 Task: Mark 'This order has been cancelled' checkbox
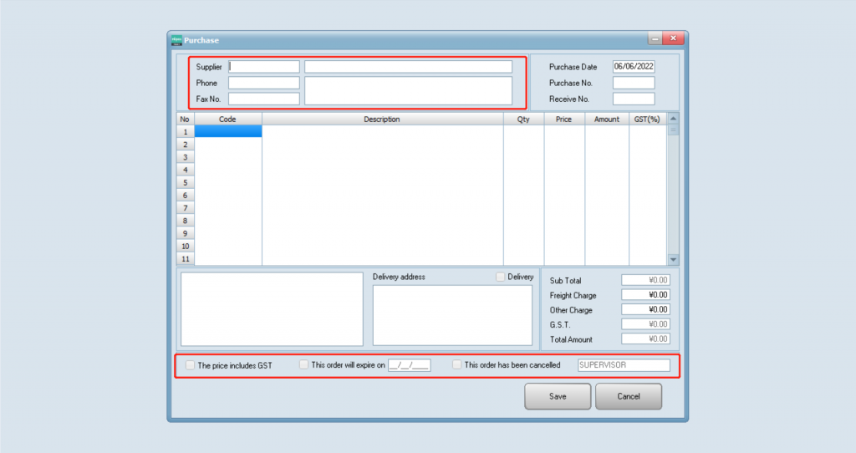coord(456,365)
